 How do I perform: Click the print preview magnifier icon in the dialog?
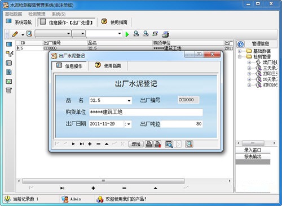point(169,144)
